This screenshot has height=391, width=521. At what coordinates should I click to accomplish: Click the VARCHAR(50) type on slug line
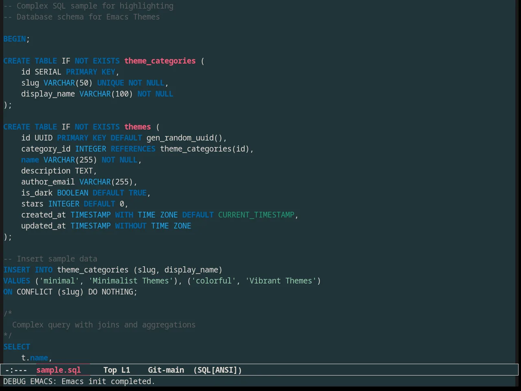point(68,83)
